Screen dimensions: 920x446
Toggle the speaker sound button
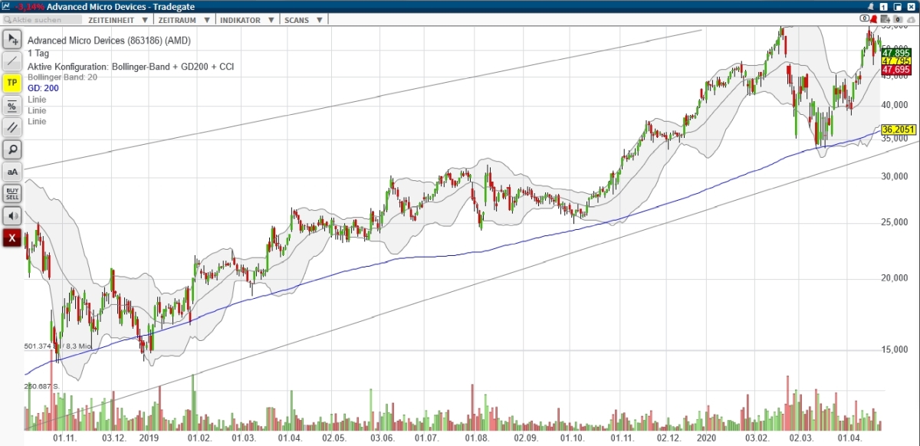[12, 215]
